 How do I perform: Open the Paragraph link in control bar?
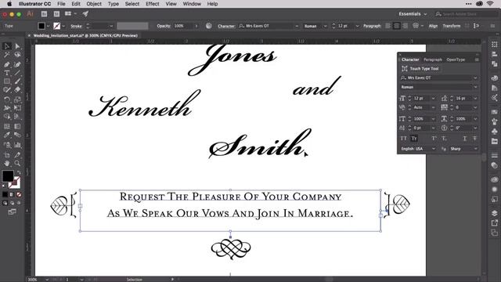coord(372,26)
